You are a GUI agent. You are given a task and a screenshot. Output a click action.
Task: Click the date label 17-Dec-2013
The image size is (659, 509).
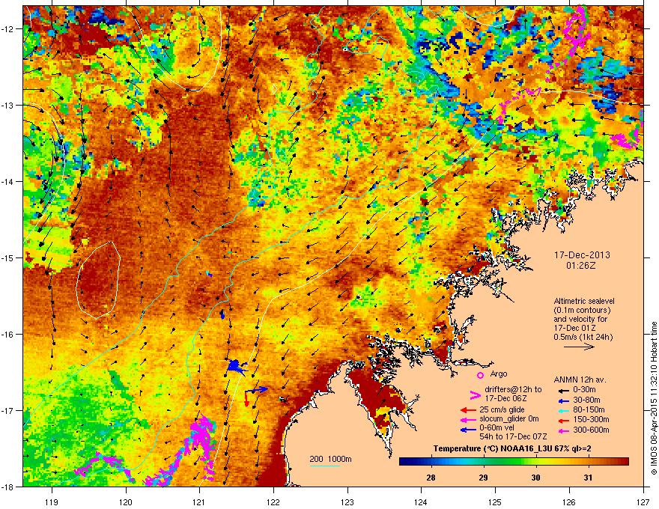point(582,255)
